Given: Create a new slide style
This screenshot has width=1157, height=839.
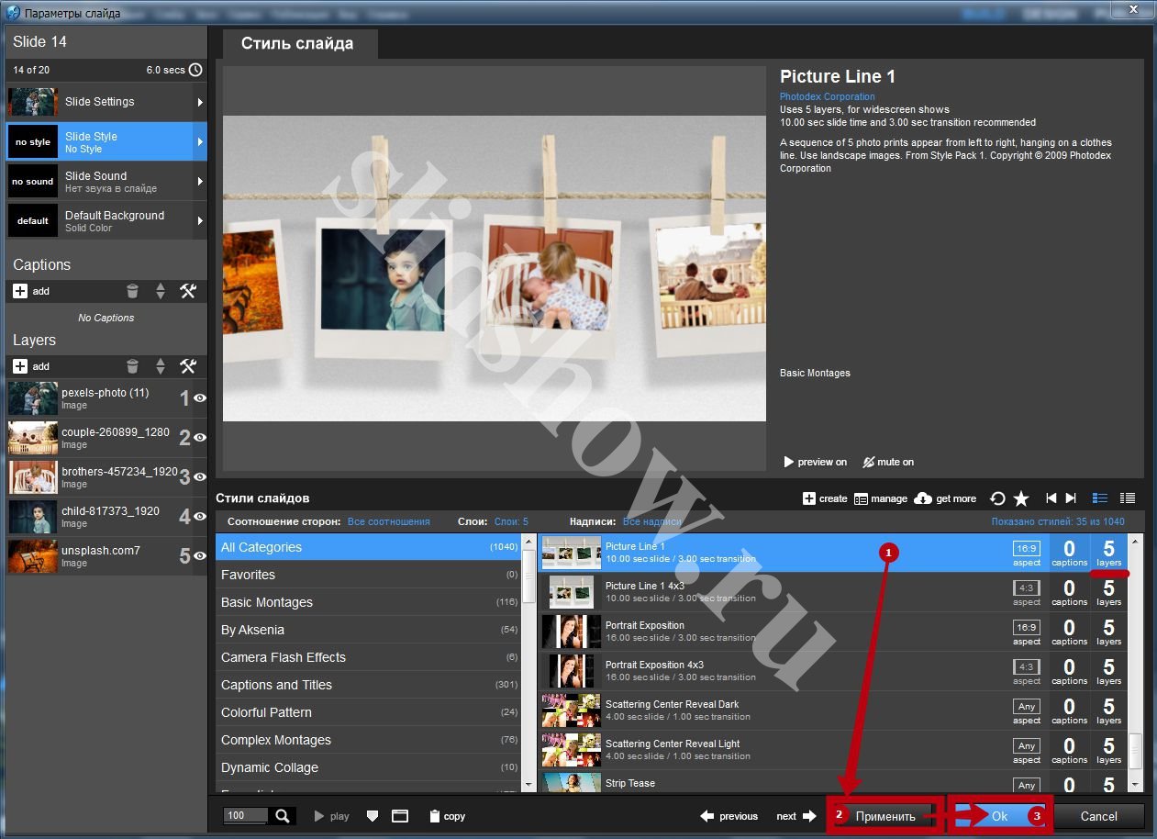Looking at the screenshot, I should click(x=825, y=498).
